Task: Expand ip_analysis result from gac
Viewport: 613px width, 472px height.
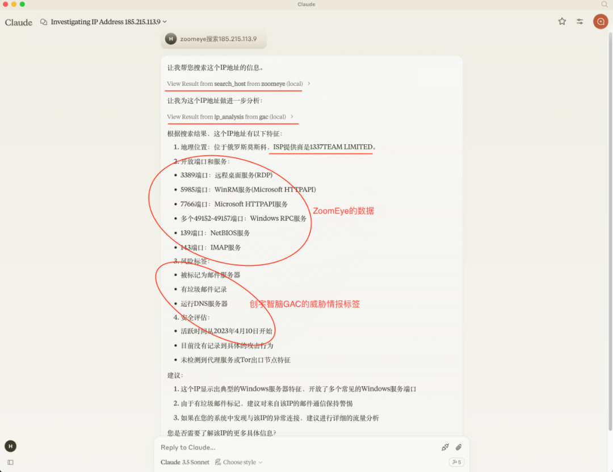Action: click(x=230, y=116)
